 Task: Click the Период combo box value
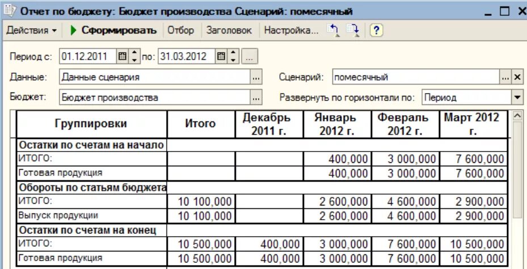pyautogui.click(x=466, y=98)
